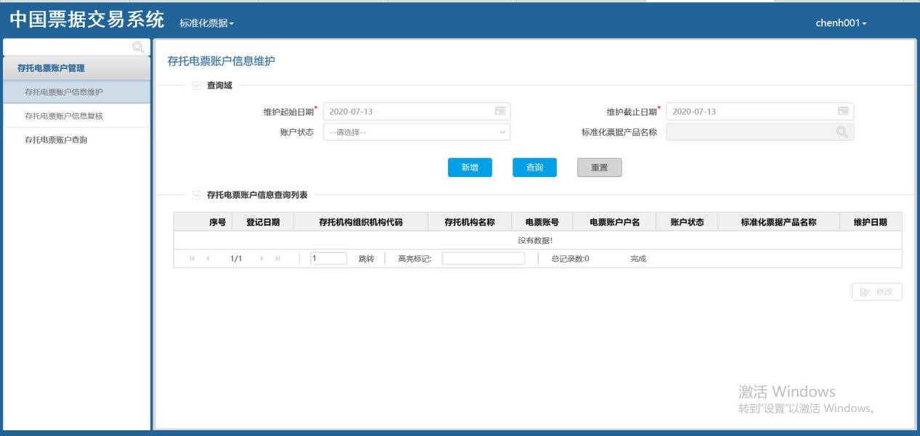Open the start date calendar picker icon
This screenshot has height=436, width=920.
click(500, 111)
